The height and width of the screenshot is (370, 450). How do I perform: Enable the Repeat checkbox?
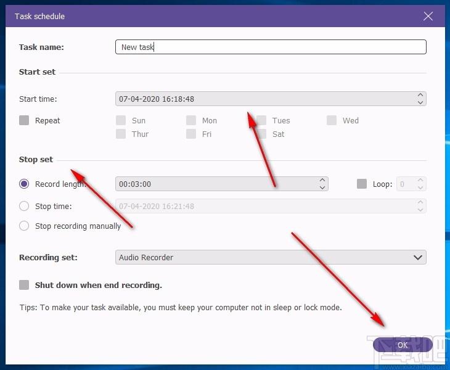[24, 120]
